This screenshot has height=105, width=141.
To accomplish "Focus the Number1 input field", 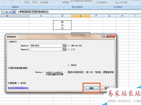I will click(46, 46).
